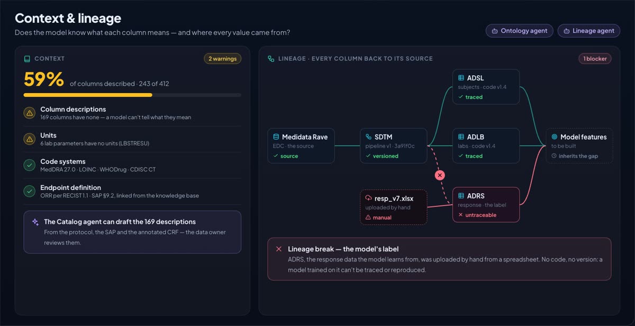
Task: Select the ADLB labs node
Action: [x=486, y=146]
